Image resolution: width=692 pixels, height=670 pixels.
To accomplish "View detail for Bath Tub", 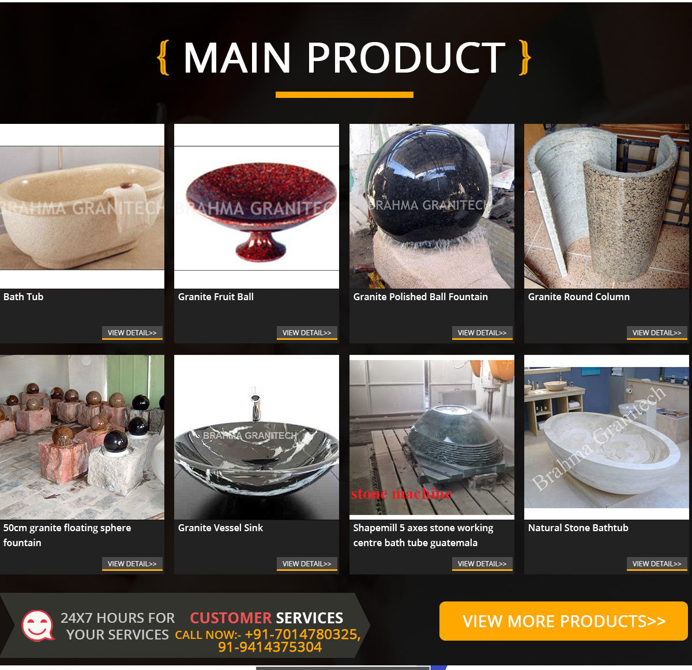I will click(x=132, y=333).
